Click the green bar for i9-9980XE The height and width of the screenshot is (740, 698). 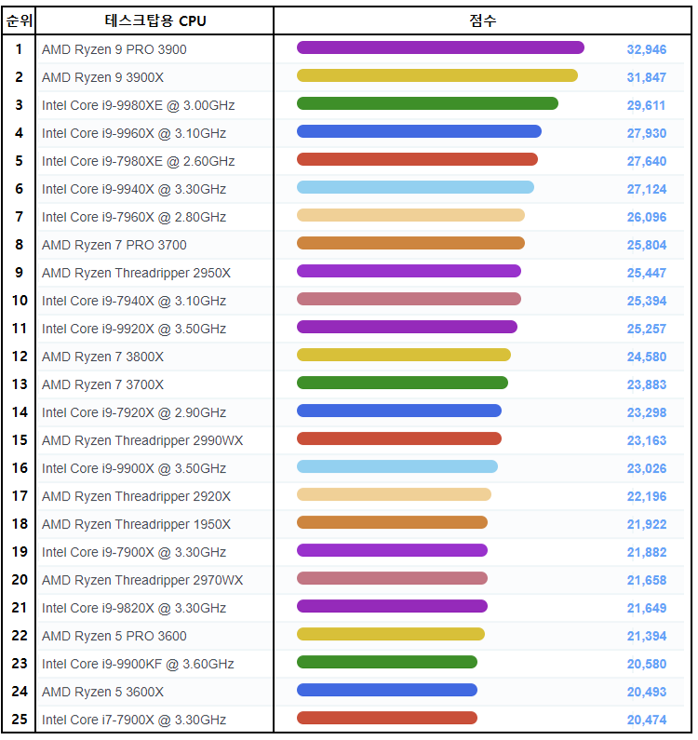[427, 103]
